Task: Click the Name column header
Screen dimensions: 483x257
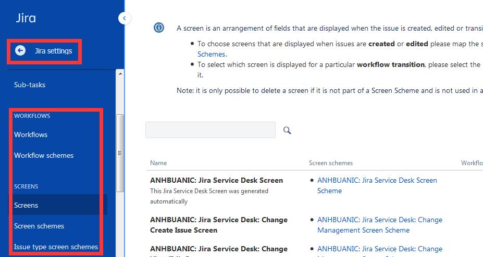Action: coord(158,163)
